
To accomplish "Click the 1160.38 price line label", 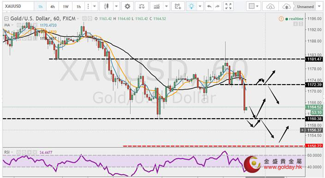I will click(x=314, y=119).
